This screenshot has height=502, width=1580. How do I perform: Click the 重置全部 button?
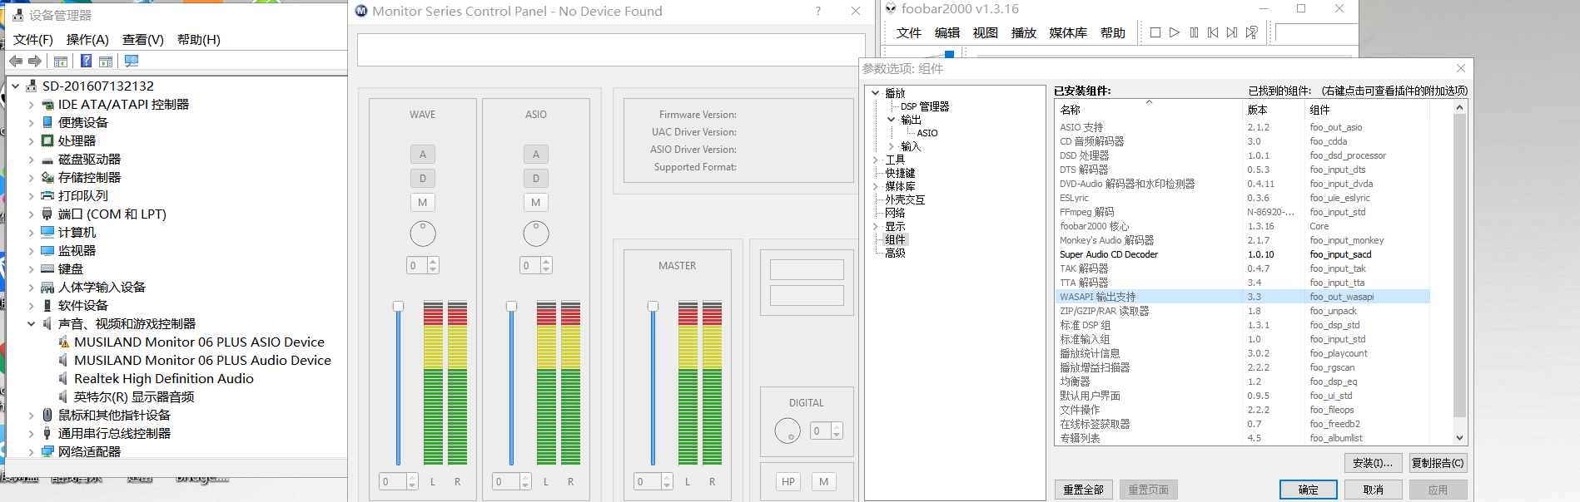[1084, 490]
